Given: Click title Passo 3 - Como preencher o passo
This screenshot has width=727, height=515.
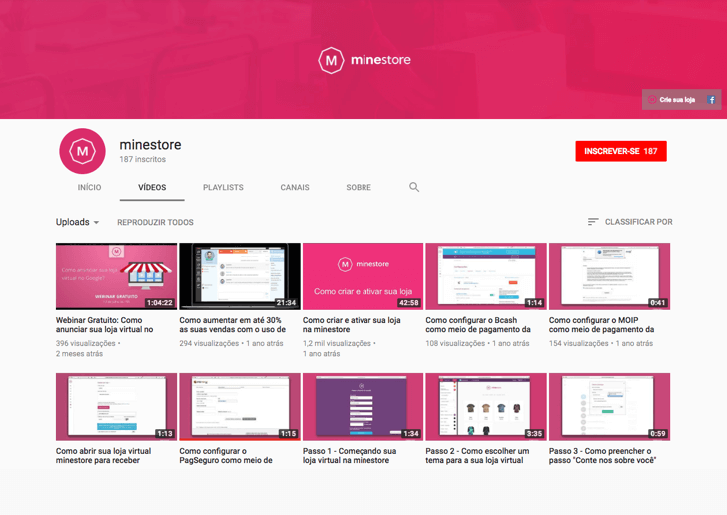Looking at the screenshot, I should 603,456.
